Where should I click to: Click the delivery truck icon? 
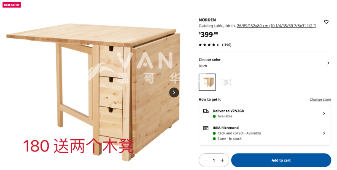coord(206,111)
